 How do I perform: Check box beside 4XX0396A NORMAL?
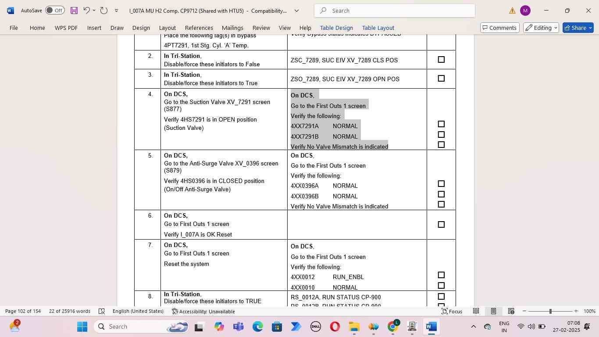pyautogui.click(x=441, y=184)
